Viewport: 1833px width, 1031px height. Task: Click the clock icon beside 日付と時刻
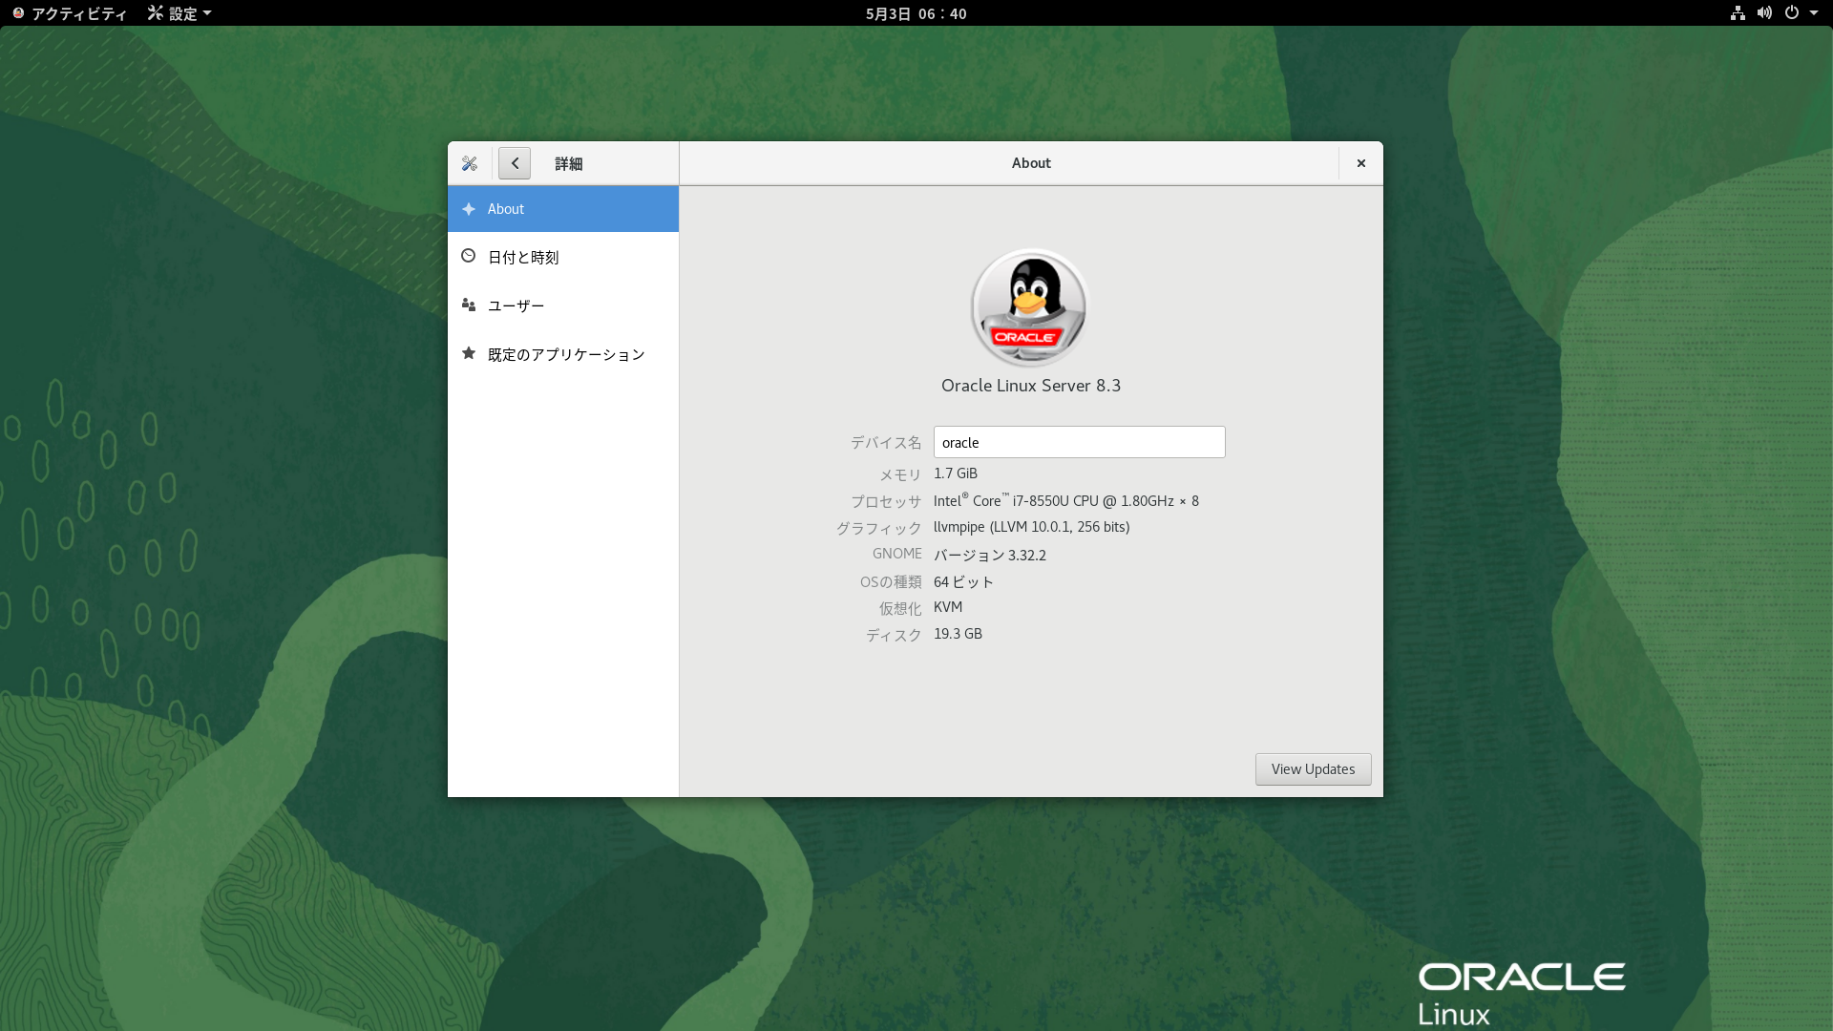click(x=469, y=256)
